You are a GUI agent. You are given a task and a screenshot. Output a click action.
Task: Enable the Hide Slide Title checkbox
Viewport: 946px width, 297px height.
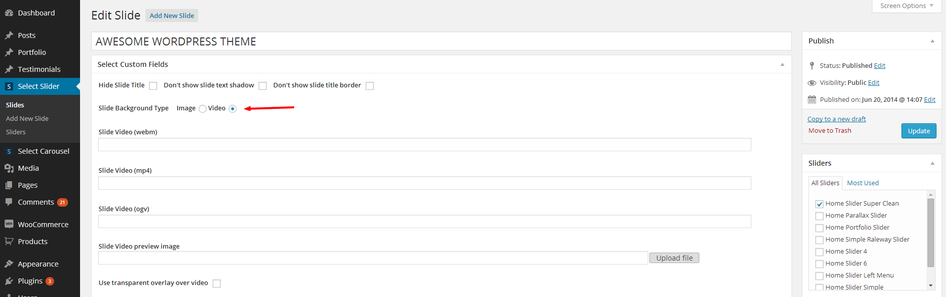pos(153,86)
